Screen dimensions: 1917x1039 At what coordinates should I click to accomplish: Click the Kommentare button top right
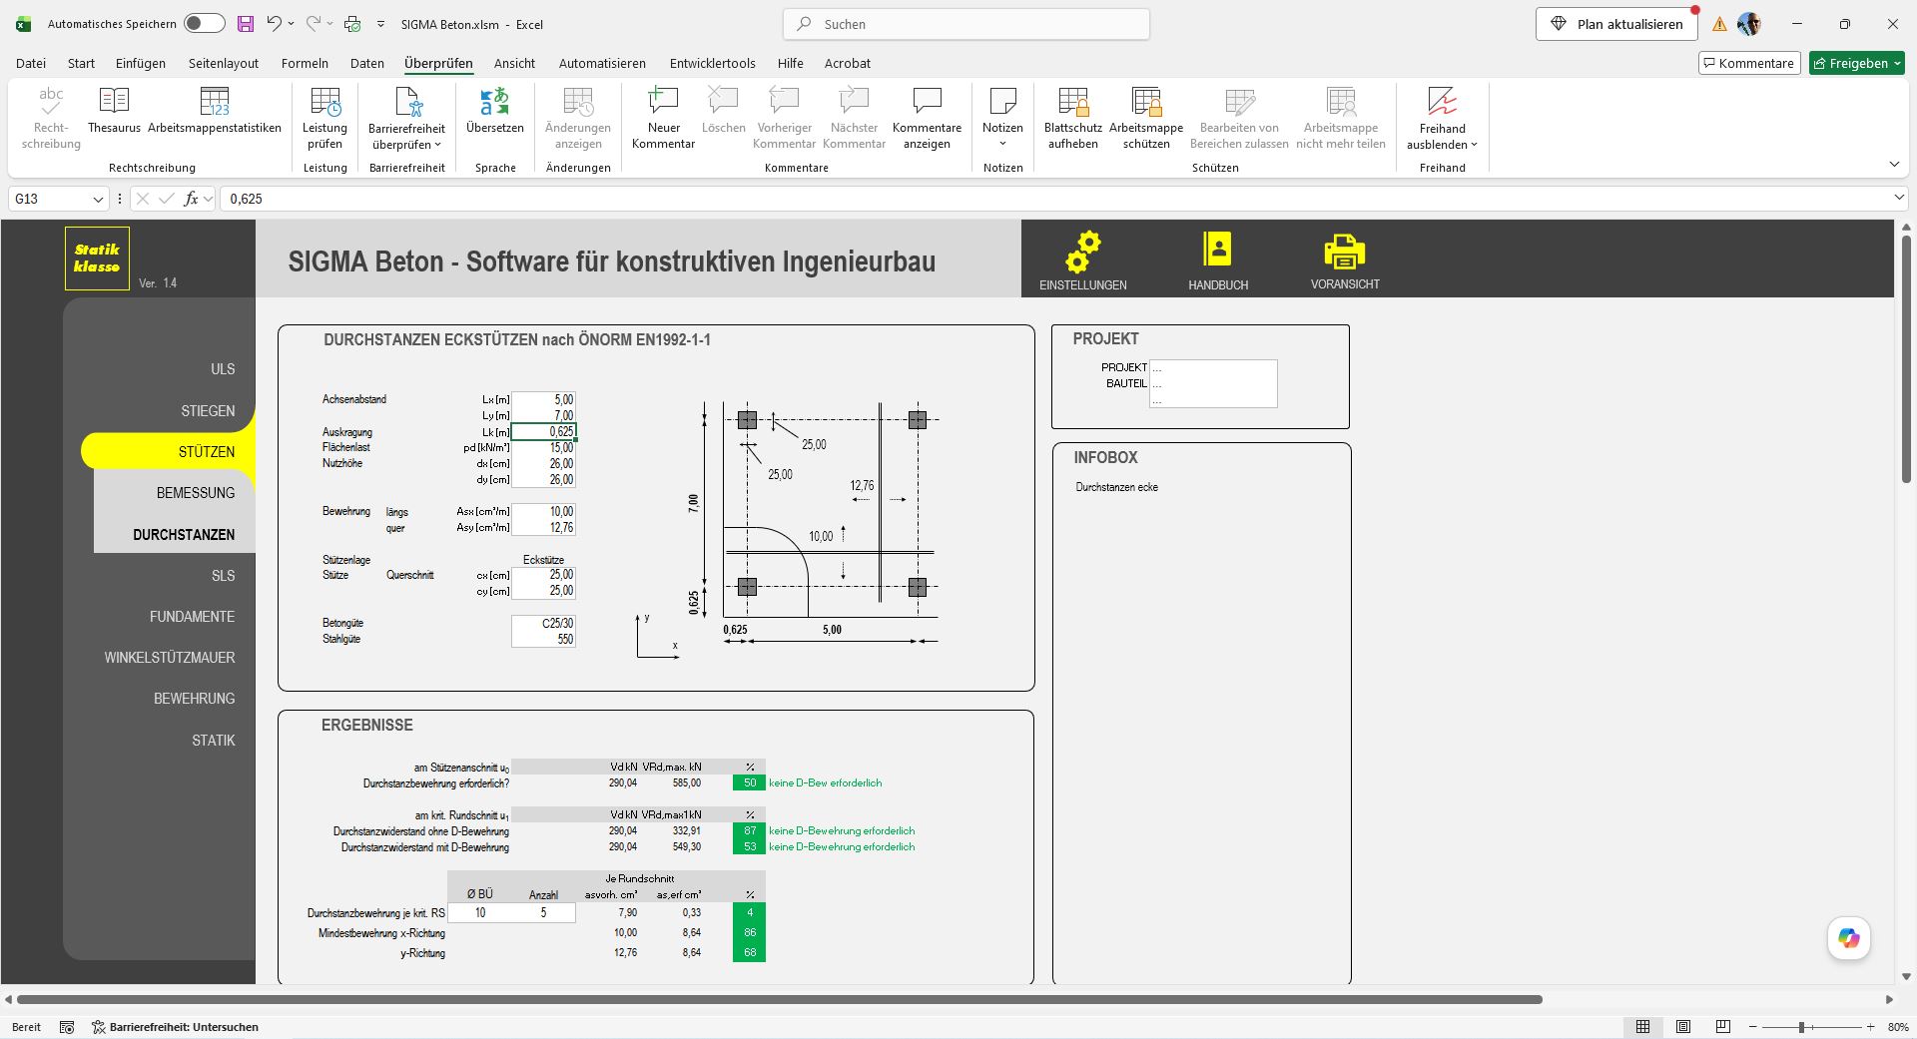(x=1749, y=63)
